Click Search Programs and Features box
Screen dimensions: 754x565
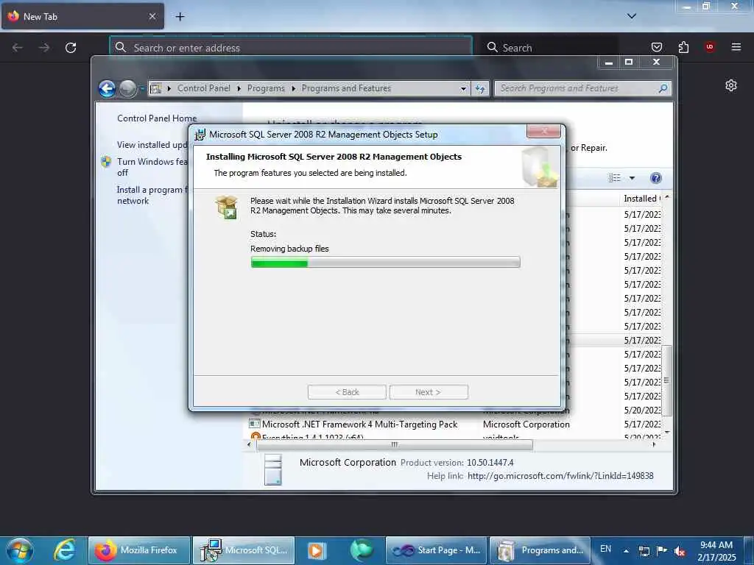click(x=582, y=88)
